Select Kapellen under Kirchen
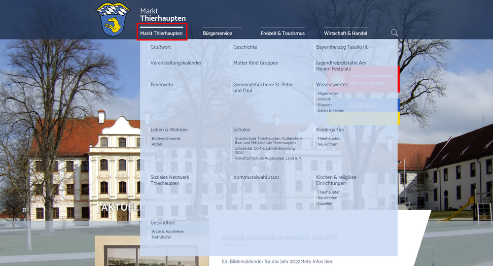Image resolution: width=493 pixels, height=266 pixels. [x=324, y=203]
